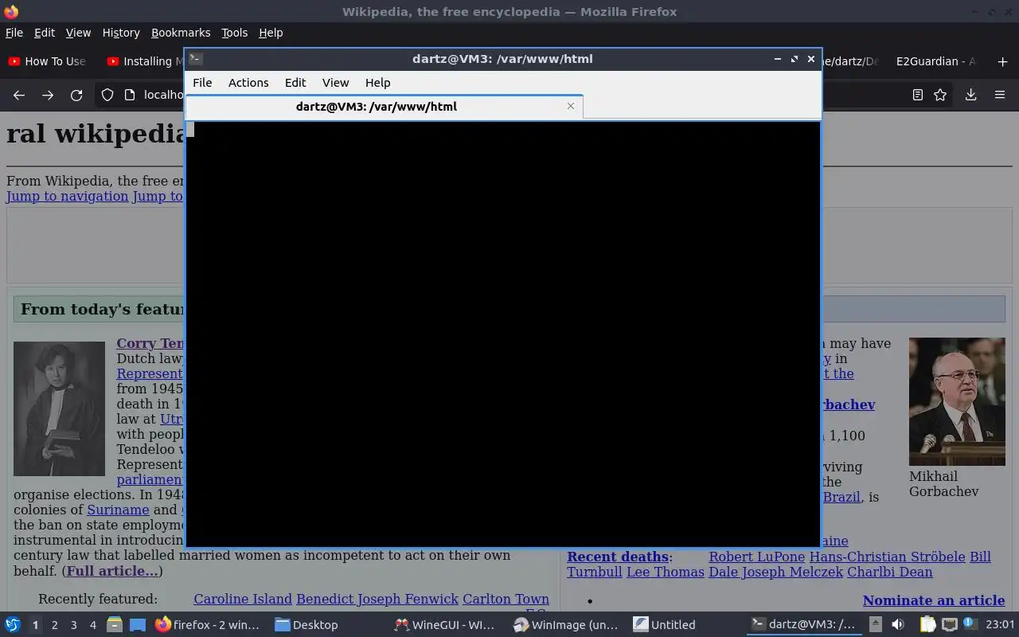Click the terminal window menu icon
Screen dimensions: 1019x637
[x=196, y=58]
